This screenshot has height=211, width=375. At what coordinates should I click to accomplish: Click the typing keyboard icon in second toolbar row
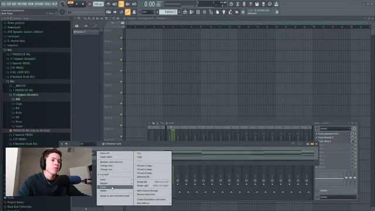(108, 12)
